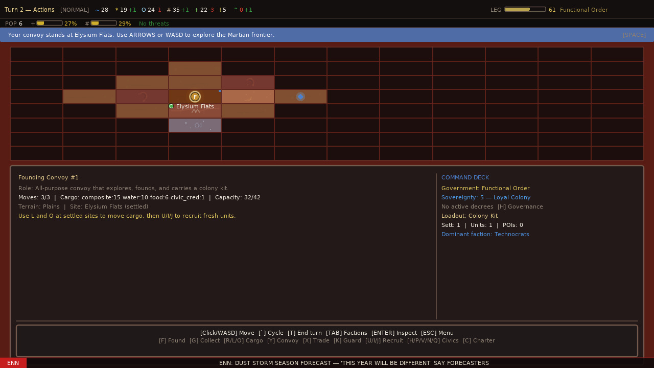Viewport: 654px width, 368px height.
Task: Click the red ENN news badge
Action: [13, 363]
